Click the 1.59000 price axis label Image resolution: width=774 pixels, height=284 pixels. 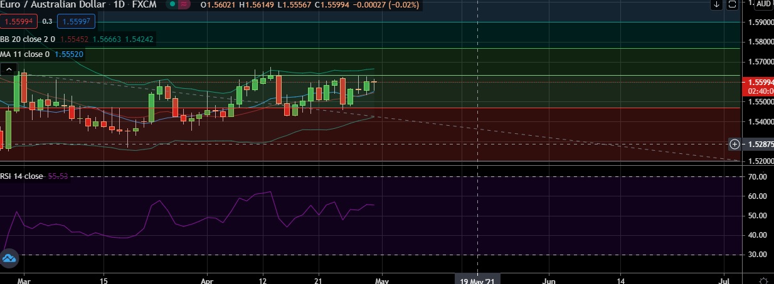pos(760,22)
